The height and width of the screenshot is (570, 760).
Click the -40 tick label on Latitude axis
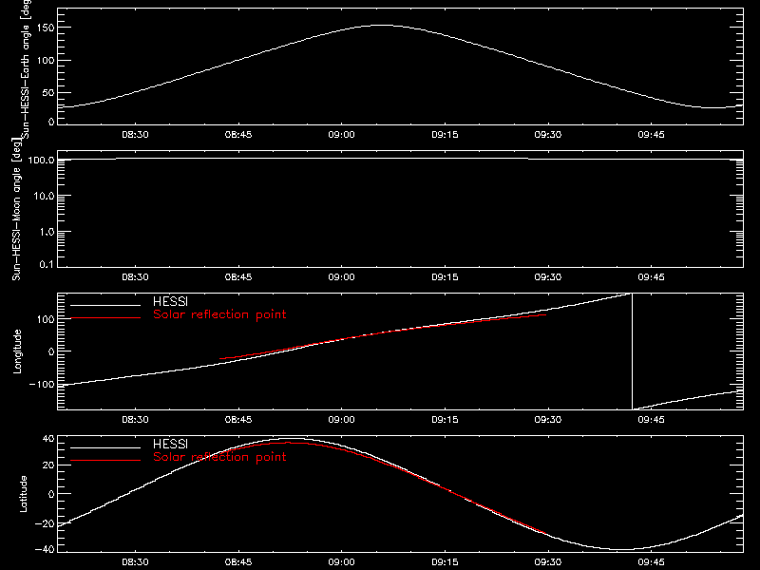(x=45, y=550)
